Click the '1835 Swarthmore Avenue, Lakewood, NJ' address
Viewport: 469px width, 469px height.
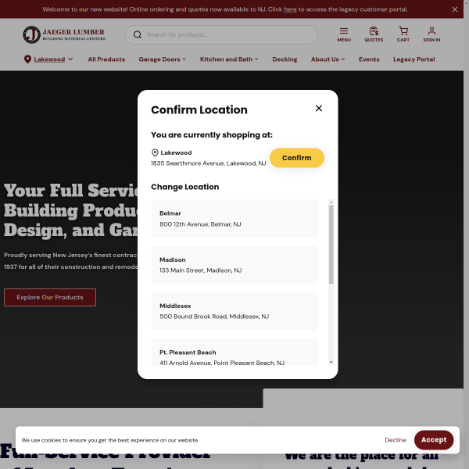pyautogui.click(x=208, y=163)
